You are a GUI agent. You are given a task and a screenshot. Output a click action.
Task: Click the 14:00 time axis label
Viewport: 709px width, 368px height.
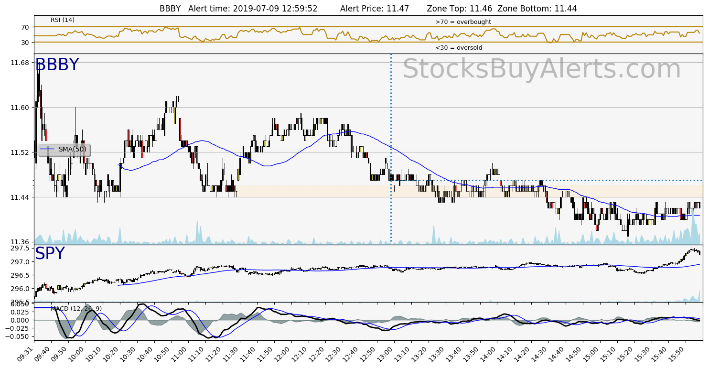click(488, 353)
